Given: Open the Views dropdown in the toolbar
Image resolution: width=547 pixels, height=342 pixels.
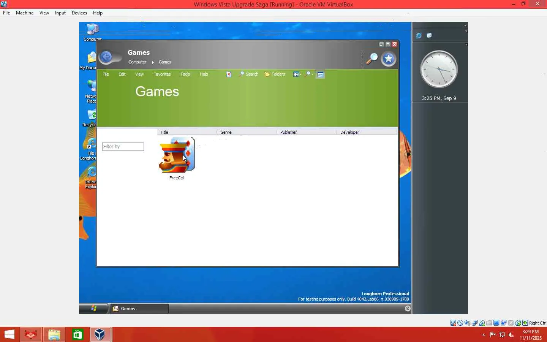Looking at the screenshot, I should tap(297, 74).
